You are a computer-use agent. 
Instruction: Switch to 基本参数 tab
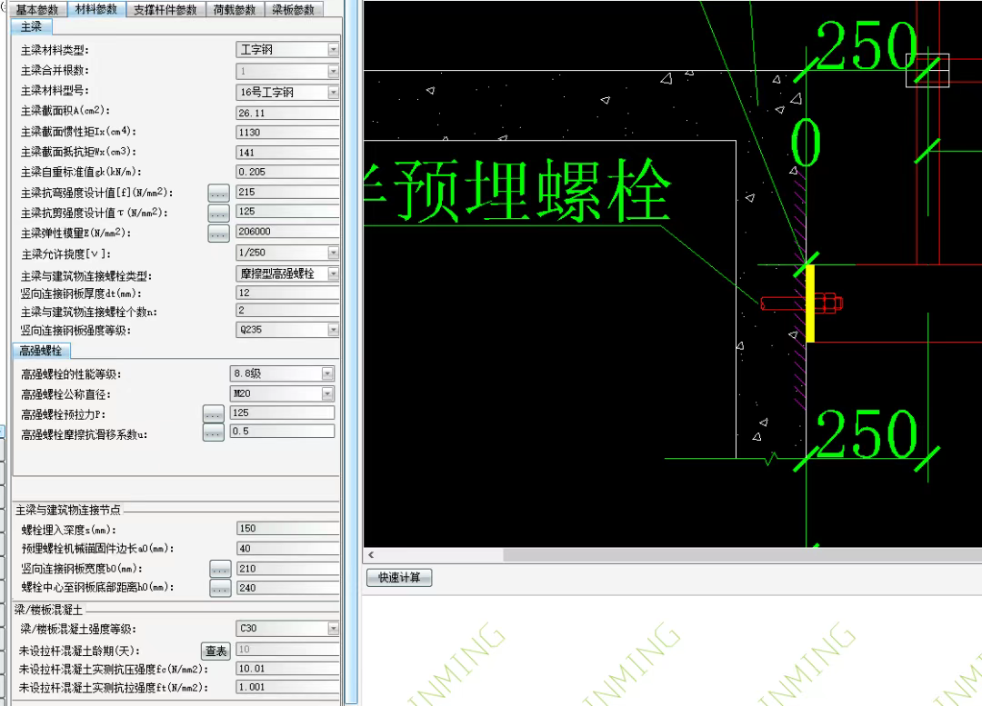[37, 9]
